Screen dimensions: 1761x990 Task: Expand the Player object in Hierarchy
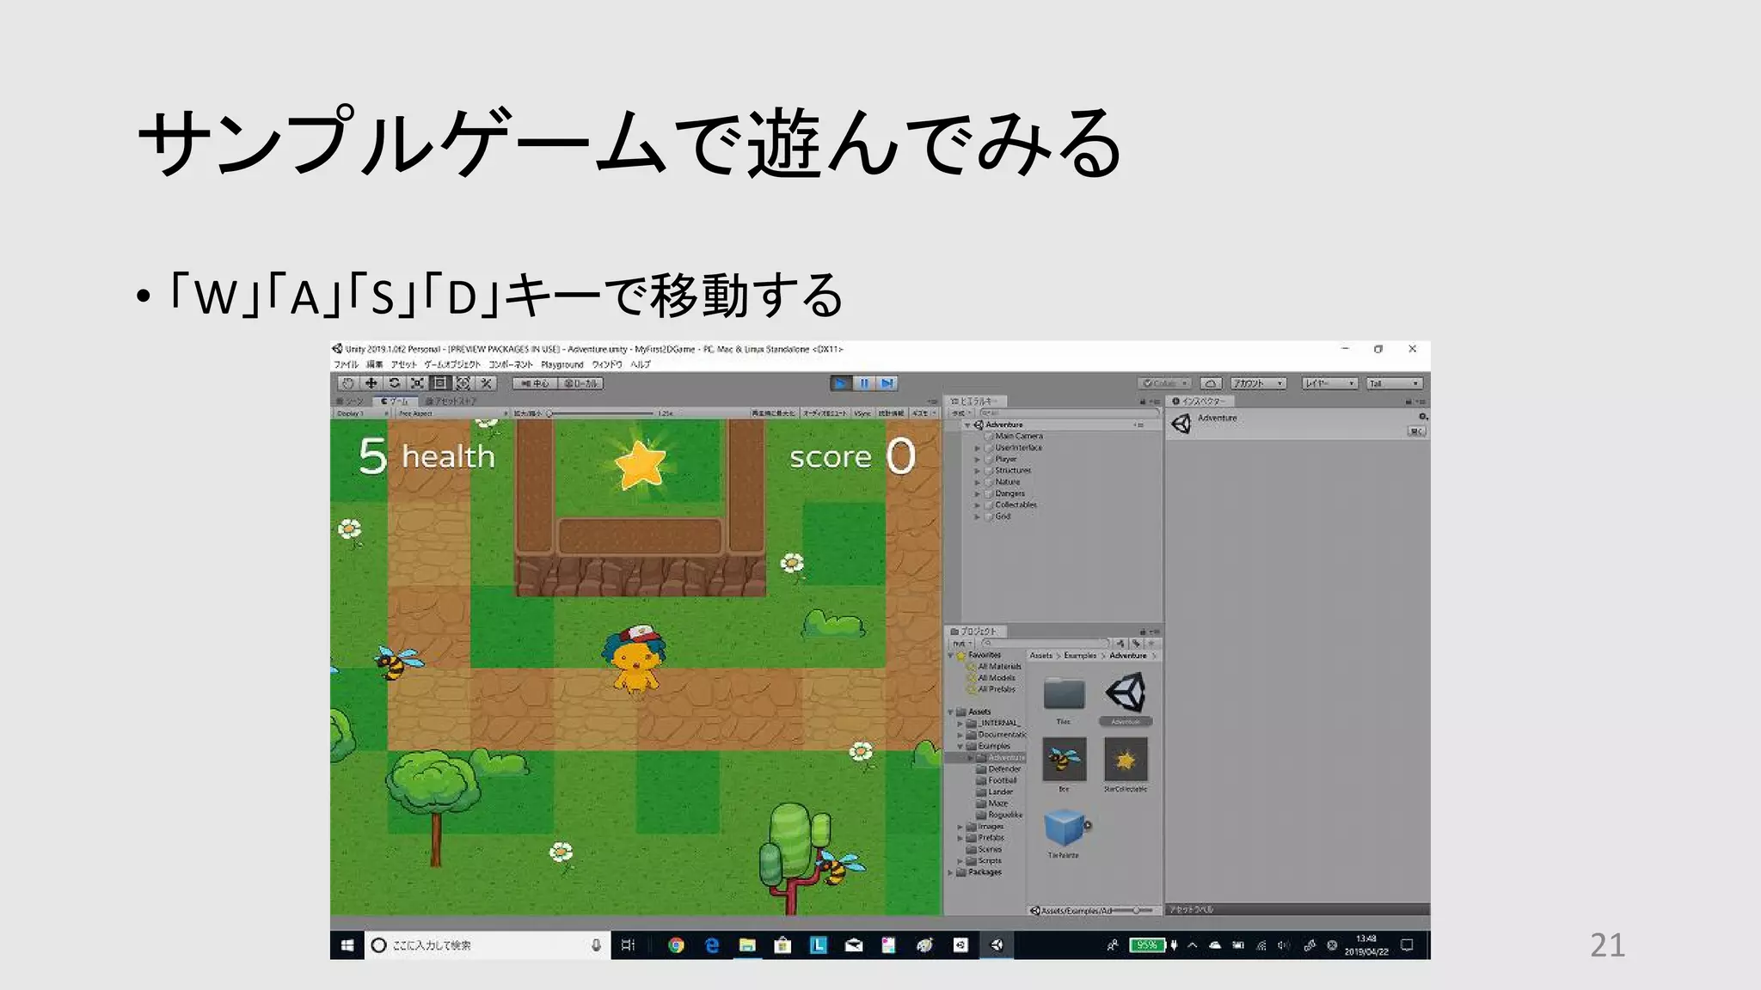977,460
